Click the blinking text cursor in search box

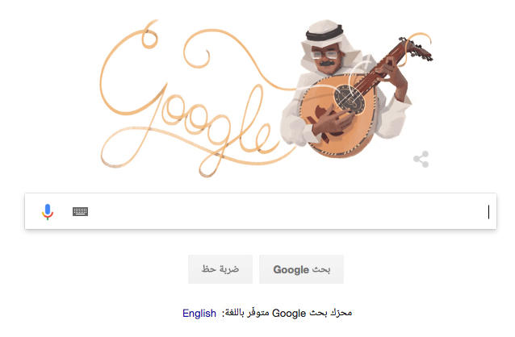(488, 212)
